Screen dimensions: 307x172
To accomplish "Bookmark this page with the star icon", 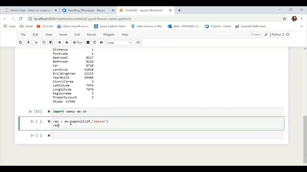I will [284, 19].
